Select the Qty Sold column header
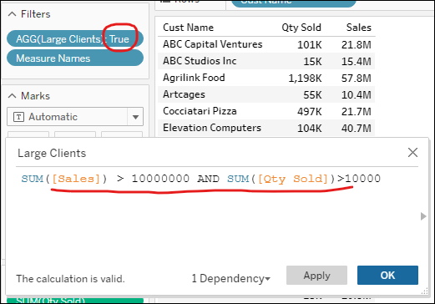Viewport: 435px width, 304px height. tap(301, 28)
